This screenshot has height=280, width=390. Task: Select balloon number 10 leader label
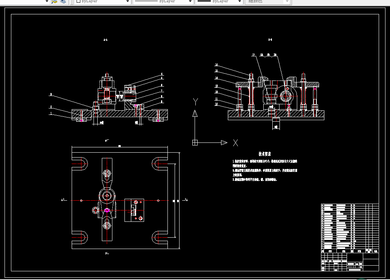point(216,104)
